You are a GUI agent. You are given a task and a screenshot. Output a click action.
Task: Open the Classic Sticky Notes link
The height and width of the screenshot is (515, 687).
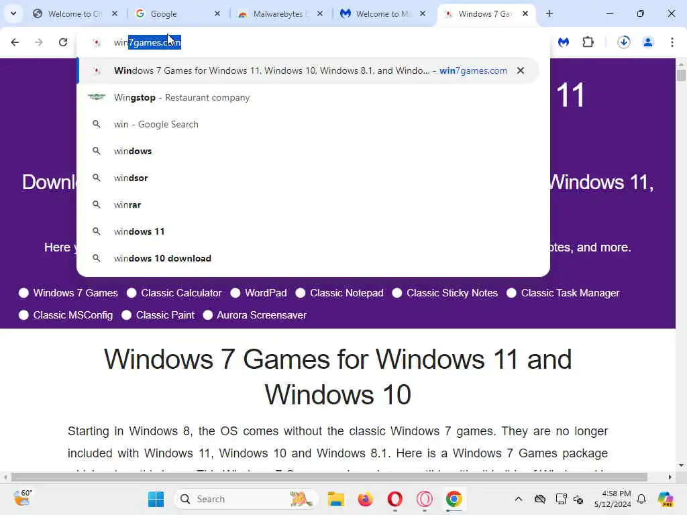452,293
